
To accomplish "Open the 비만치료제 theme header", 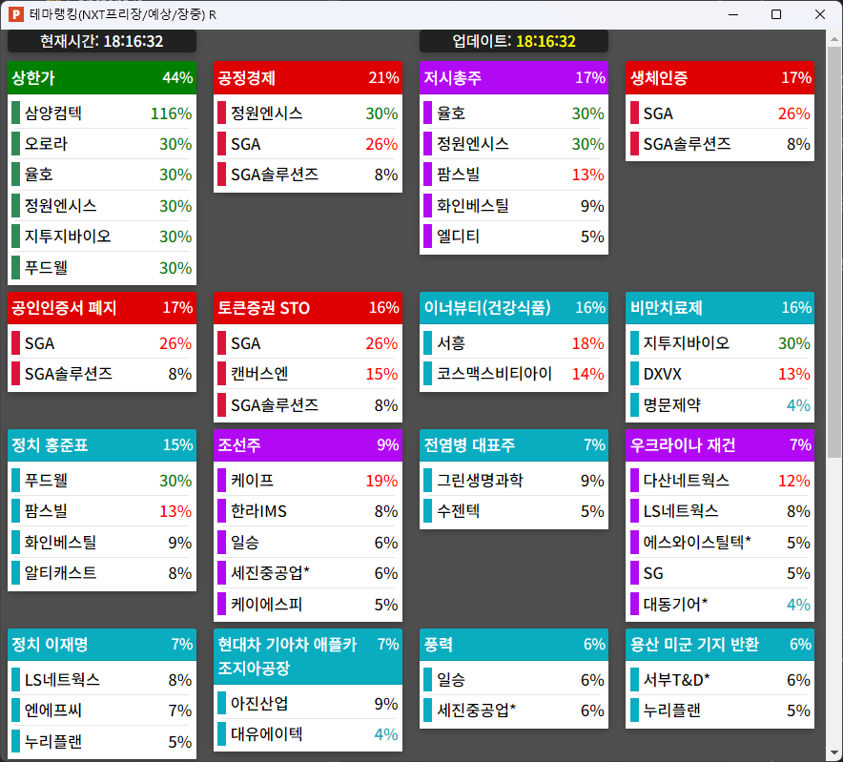I will pyautogui.click(x=720, y=308).
